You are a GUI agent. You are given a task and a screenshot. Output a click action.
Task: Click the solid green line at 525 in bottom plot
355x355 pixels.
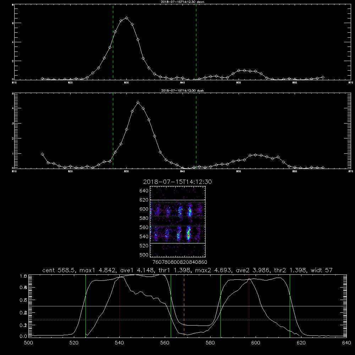[x=86, y=306]
